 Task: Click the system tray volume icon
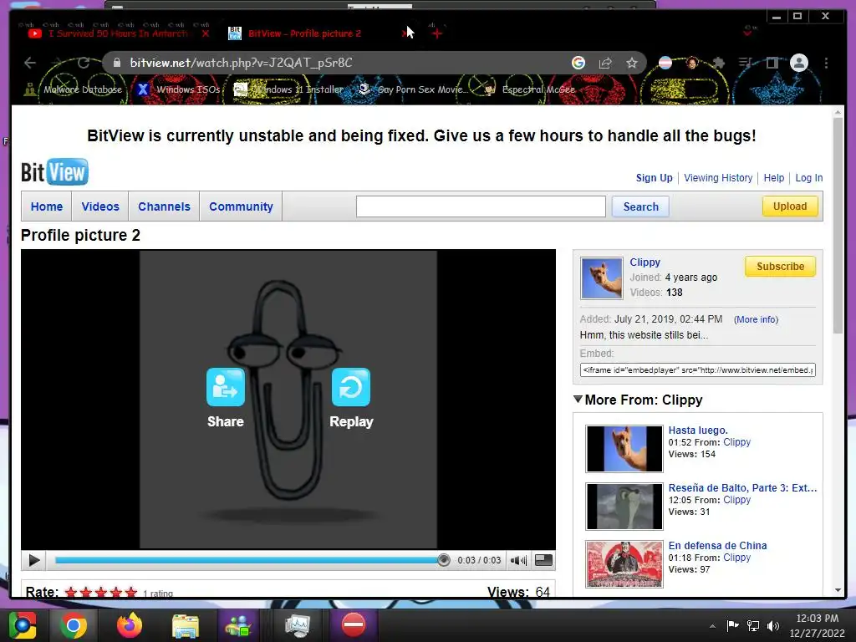coord(773,626)
